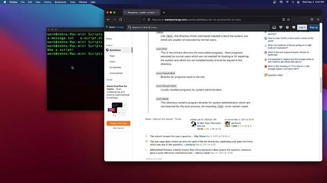Click the page vertical scrollbar thumb
The height and width of the screenshot is (183, 327).
(321, 85)
